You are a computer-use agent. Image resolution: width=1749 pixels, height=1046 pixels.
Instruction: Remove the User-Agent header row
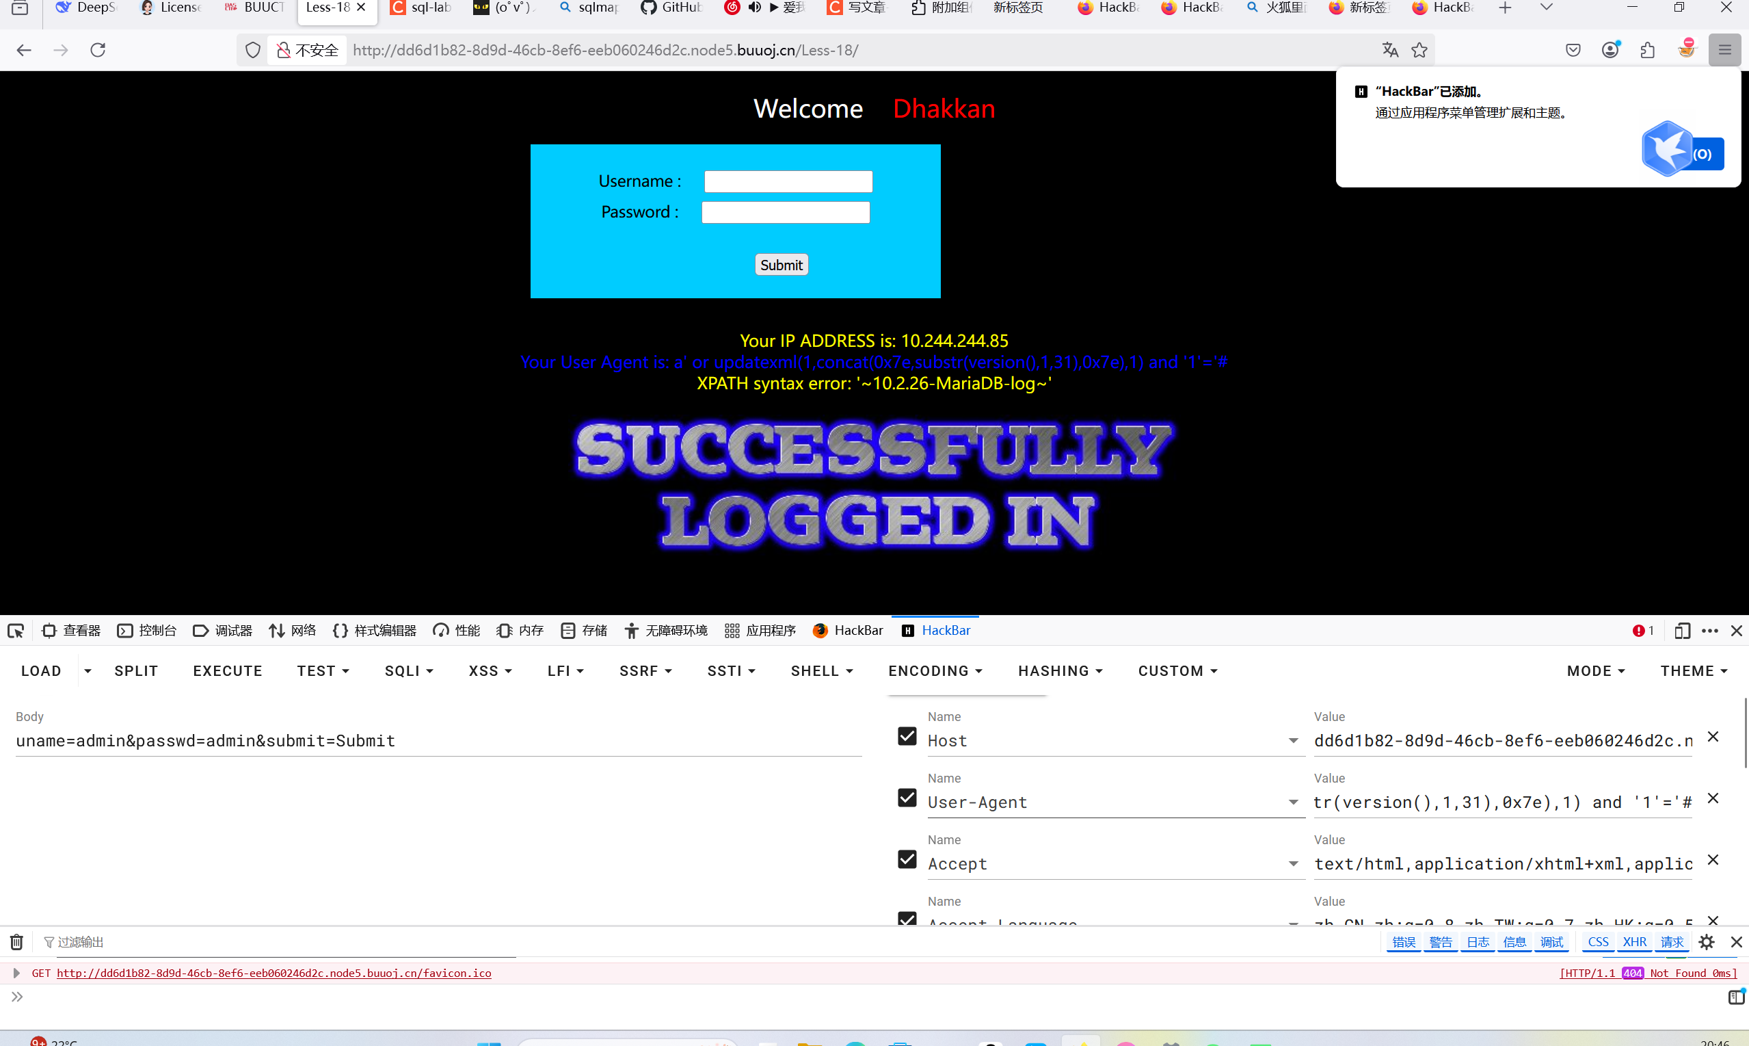pyautogui.click(x=1713, y=798)
